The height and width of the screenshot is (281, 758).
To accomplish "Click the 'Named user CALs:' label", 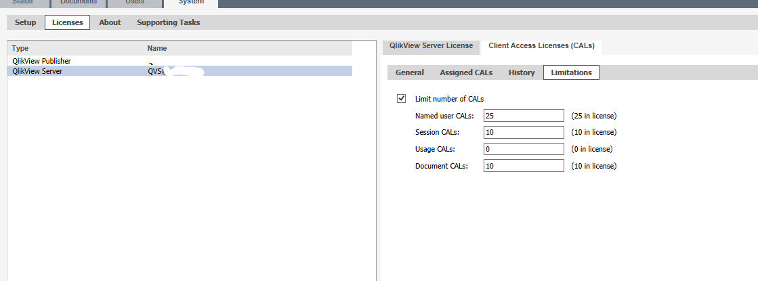I will point(445,116).
